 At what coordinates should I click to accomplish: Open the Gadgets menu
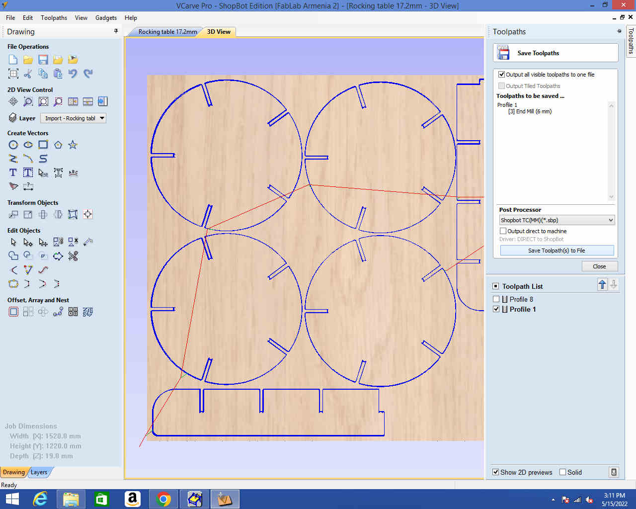tap(106, 18)
